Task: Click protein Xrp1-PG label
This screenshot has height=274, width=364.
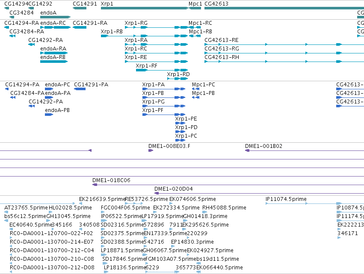Action: click(154, 102)
